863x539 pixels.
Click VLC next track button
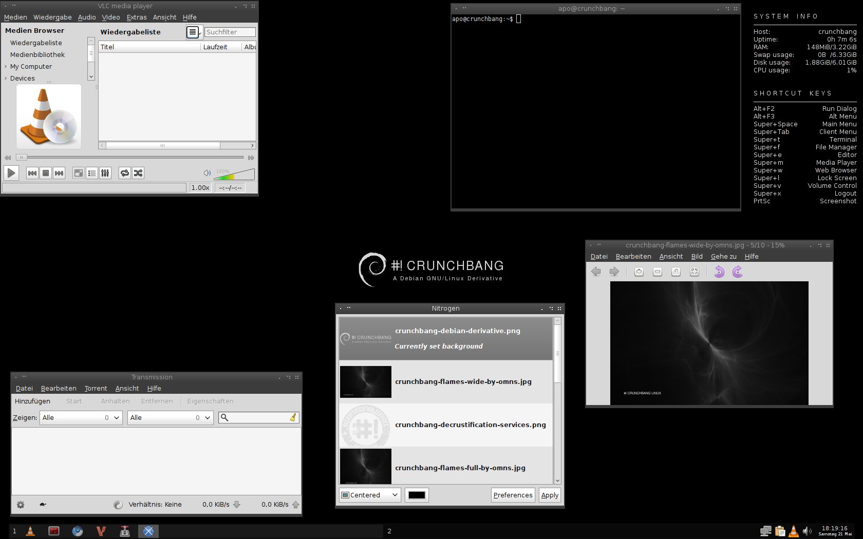pyautogui.click(x=59, y=173)
